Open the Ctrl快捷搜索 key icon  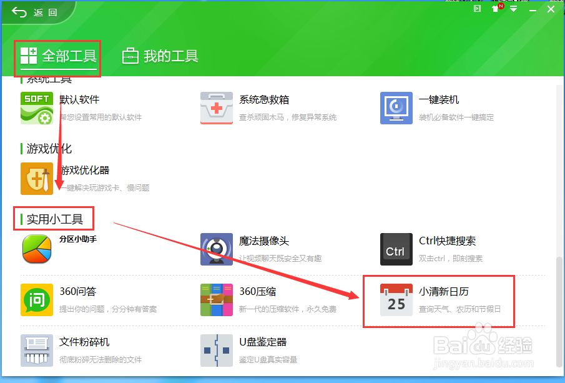click(396, 249)
